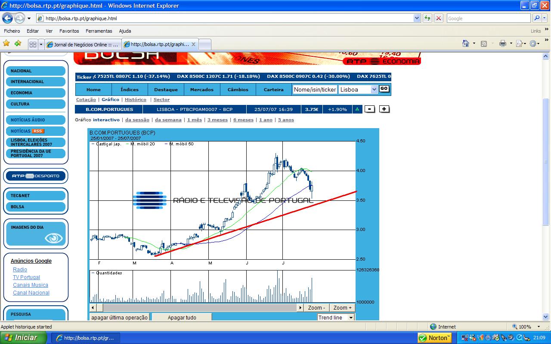Open the Favorites Center star icon

point(6,43)
